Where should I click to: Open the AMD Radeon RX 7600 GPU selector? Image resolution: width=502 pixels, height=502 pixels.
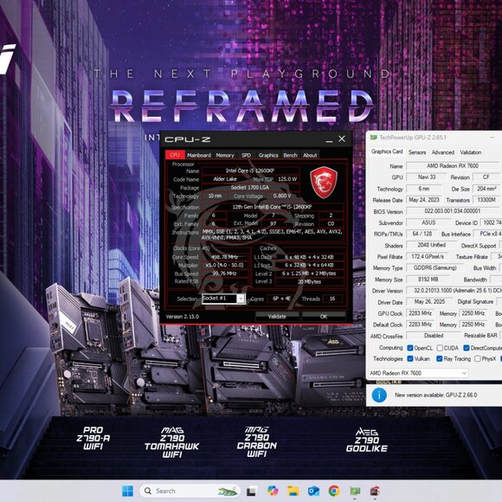417,373
